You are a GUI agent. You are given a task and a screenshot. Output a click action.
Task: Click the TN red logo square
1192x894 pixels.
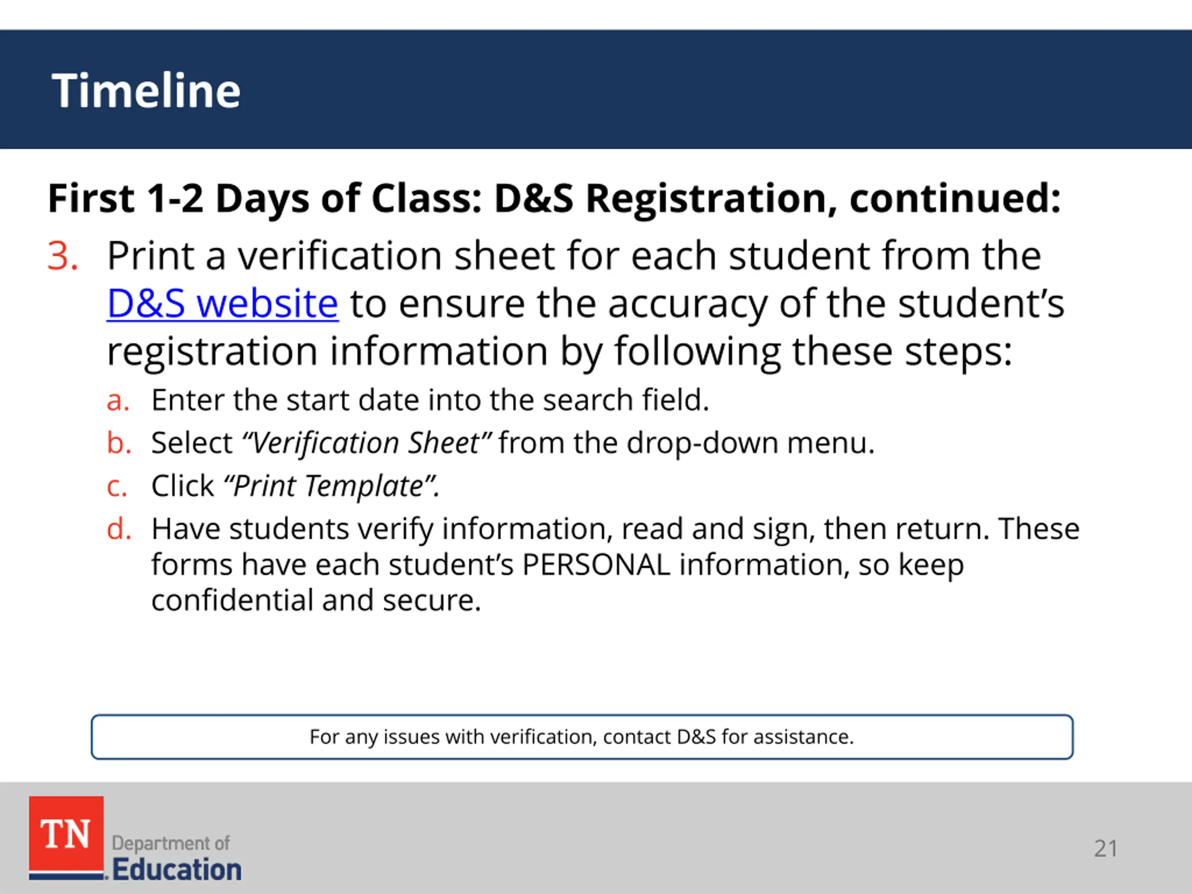pyautogui.click(x=66, y=837)
